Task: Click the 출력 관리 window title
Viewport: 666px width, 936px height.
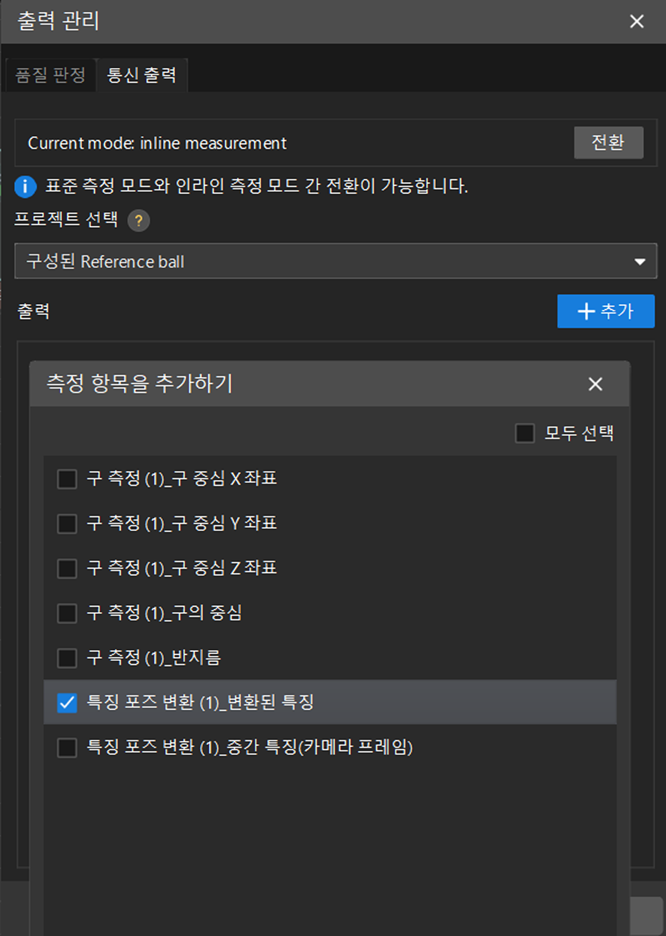Action: point(59,21)
